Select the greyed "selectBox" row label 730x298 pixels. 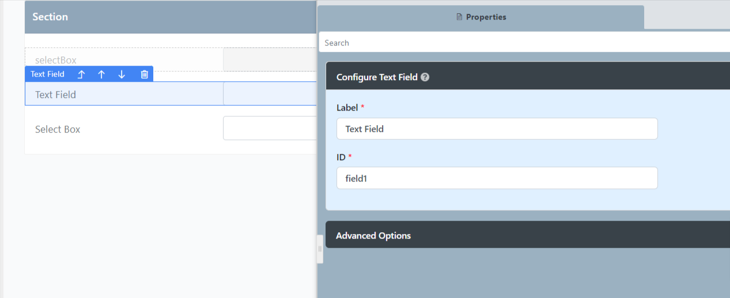coord(56,60)
